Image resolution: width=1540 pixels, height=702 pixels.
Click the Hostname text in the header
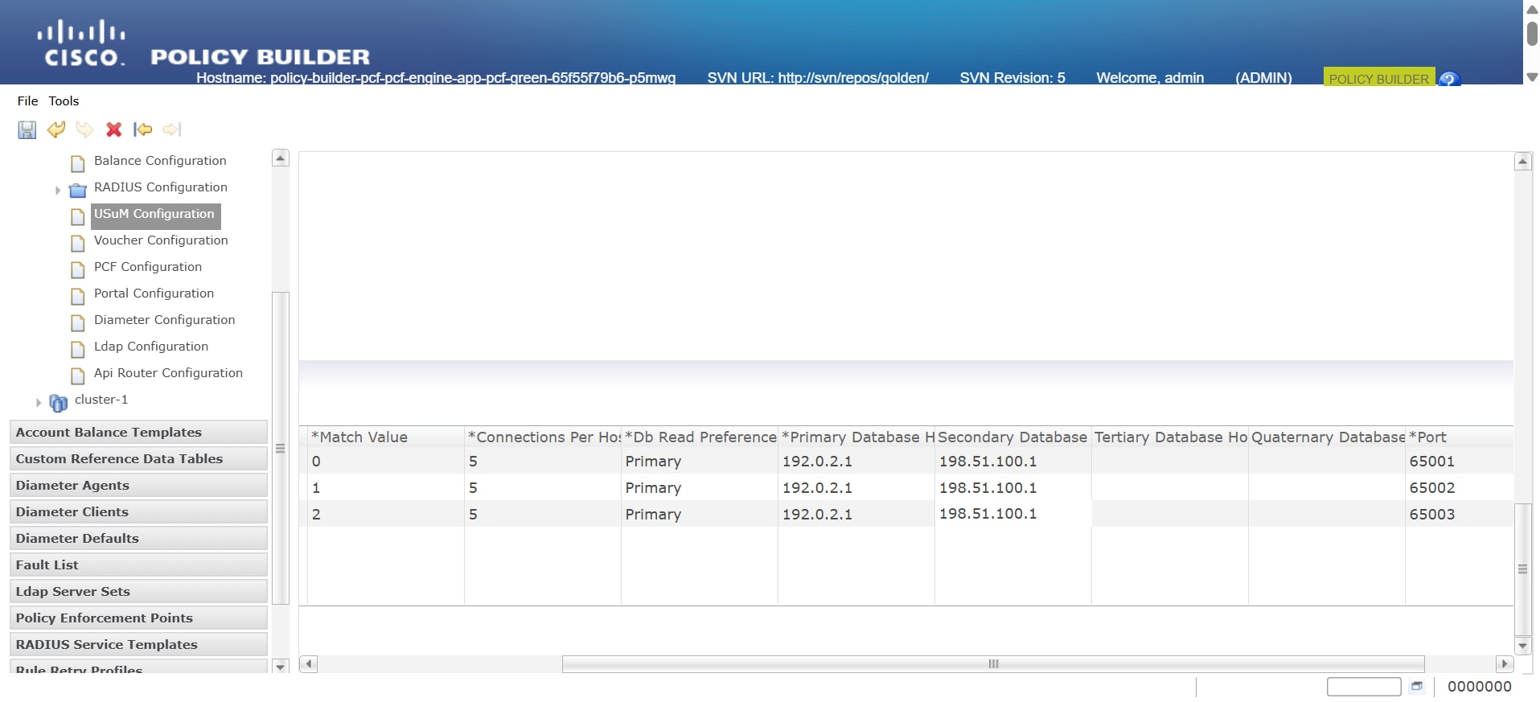coord(436,78)
